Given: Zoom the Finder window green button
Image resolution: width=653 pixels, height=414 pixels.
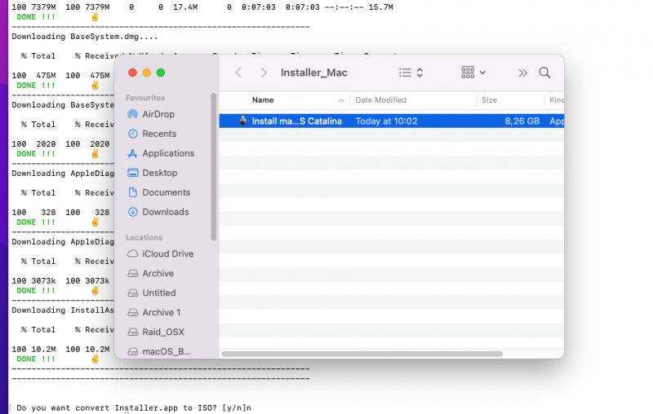Looking at the screenshot, I should [x=161, y=73].
